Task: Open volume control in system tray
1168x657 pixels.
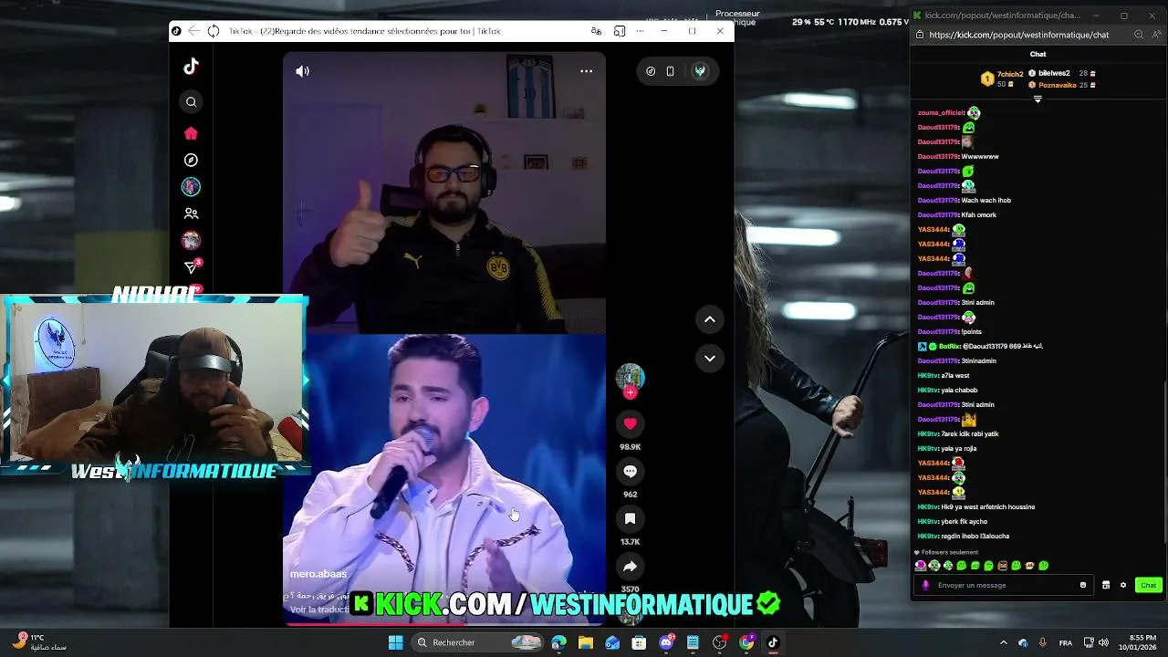Action: point(1103,642)
